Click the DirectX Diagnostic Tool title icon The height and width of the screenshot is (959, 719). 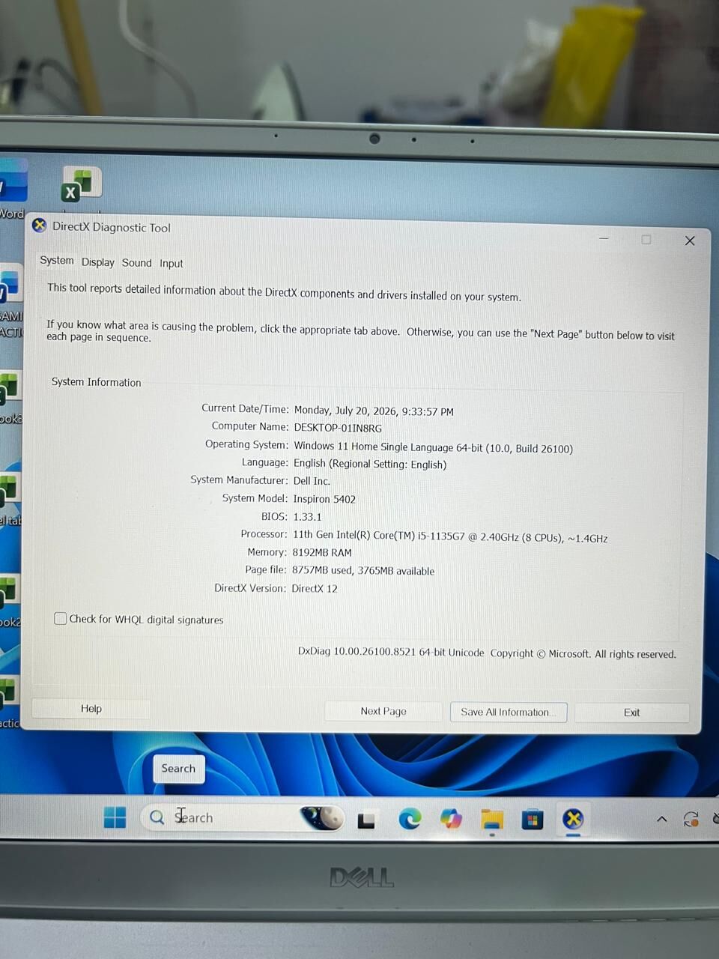click(40, 225)
